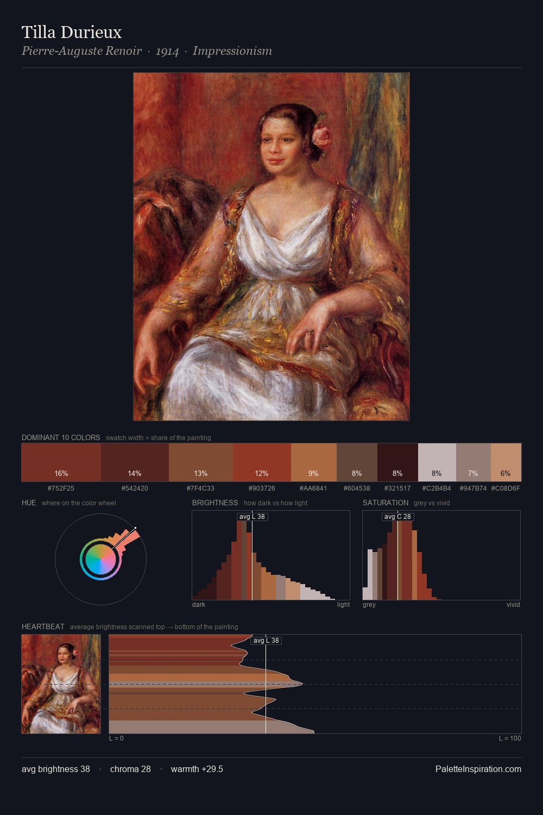Click the 'SATURATION' section heading
Image resolution: width=543 pixels, height=815 pixels.
point(386,503)
